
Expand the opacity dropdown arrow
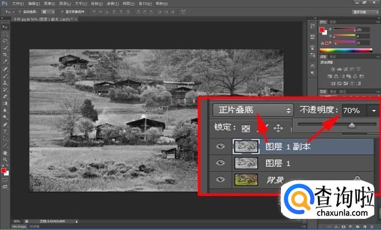pyautogui.click(x=373, y=111)
